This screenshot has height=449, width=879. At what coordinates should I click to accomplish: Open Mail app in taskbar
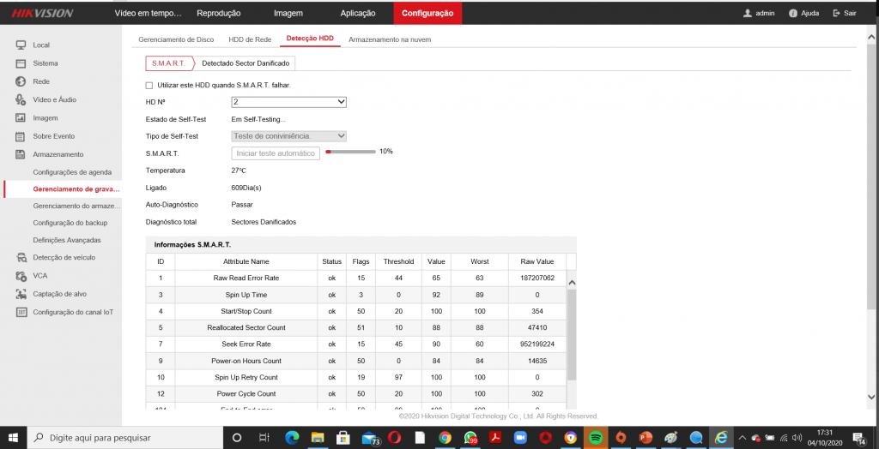point(369,437)
